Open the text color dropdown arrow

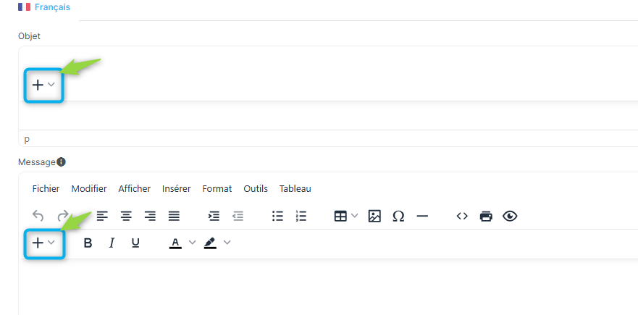coord(193,243)
